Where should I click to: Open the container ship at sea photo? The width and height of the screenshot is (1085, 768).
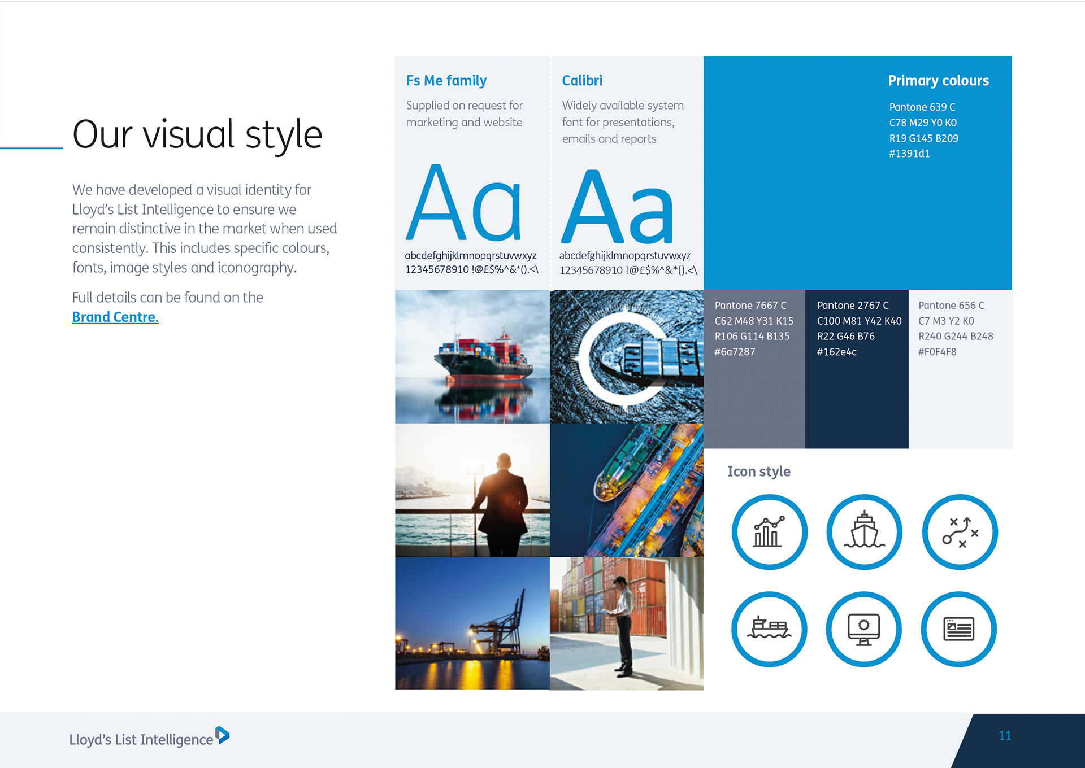[x=472, y=357]
